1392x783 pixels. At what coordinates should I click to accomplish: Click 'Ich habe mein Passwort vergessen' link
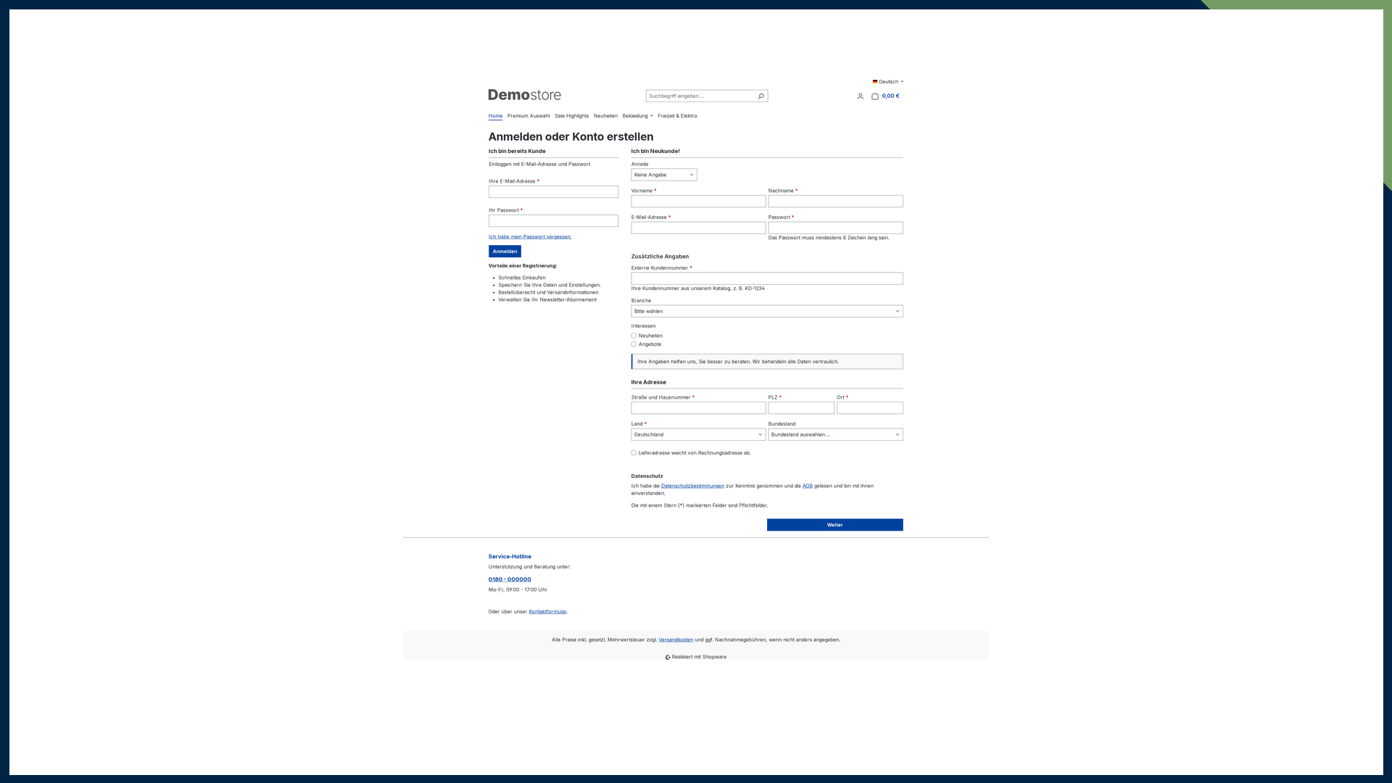click(x=530, y=236)
